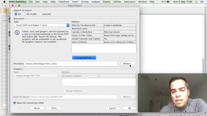Confirm export with the OK button
207x116 pixels.
[x=129, y=108]
